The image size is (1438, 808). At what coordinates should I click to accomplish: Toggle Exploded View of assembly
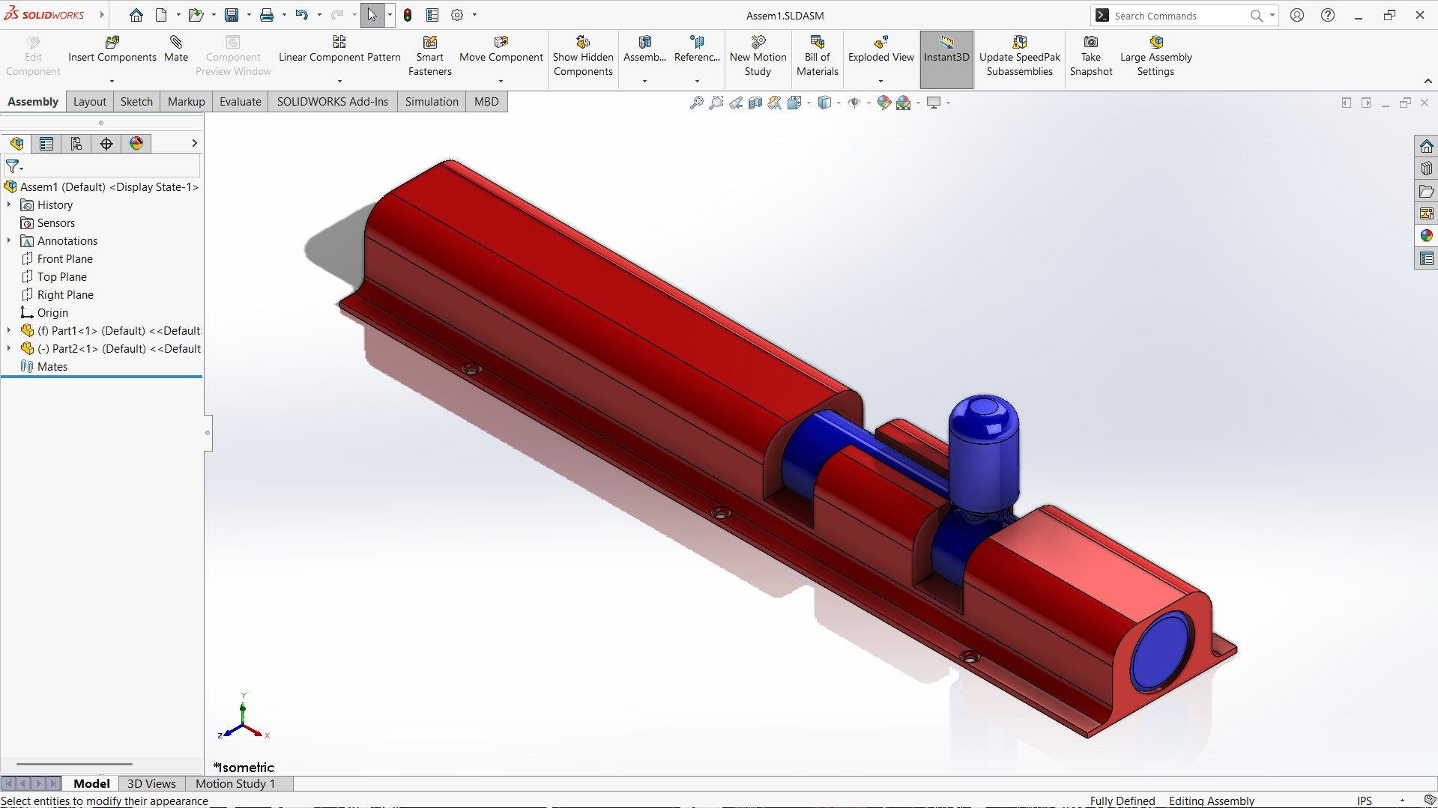coord(880,49)
